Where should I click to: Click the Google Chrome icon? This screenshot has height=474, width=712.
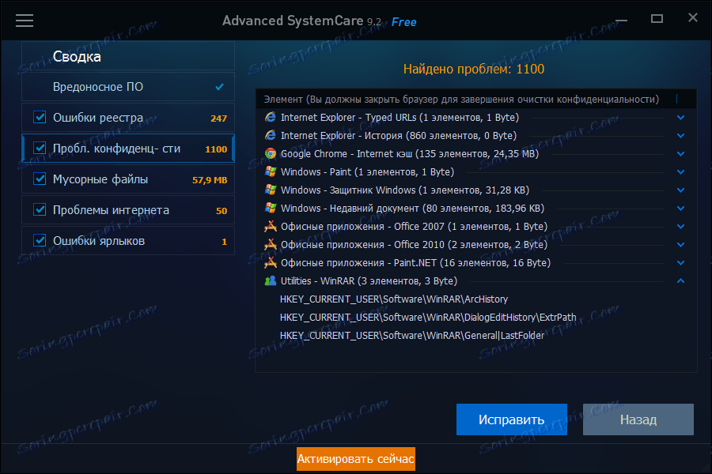[x=271, y=154]
